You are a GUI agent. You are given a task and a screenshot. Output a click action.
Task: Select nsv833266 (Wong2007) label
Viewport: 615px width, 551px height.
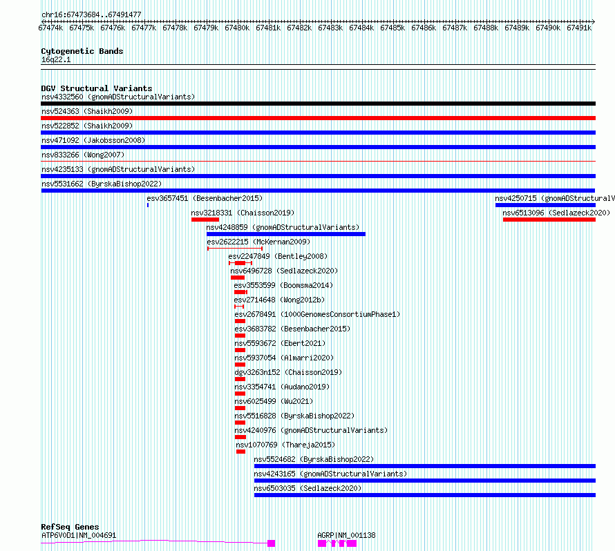pos(83,155)
